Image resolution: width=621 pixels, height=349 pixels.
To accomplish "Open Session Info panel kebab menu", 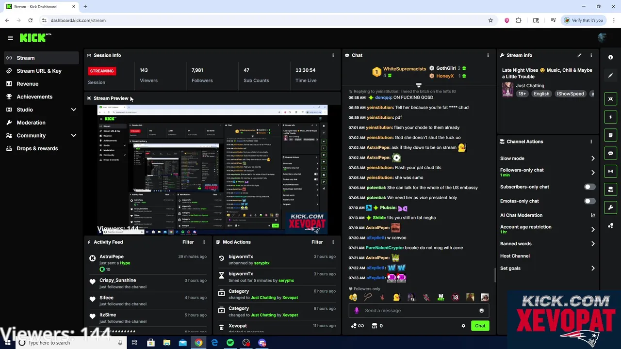I will pos(333,55).
